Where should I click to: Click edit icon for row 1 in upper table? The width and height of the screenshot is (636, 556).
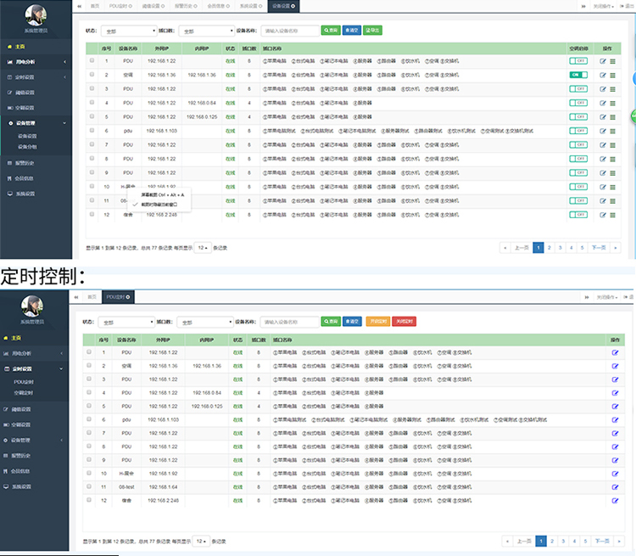click(603, 61)
